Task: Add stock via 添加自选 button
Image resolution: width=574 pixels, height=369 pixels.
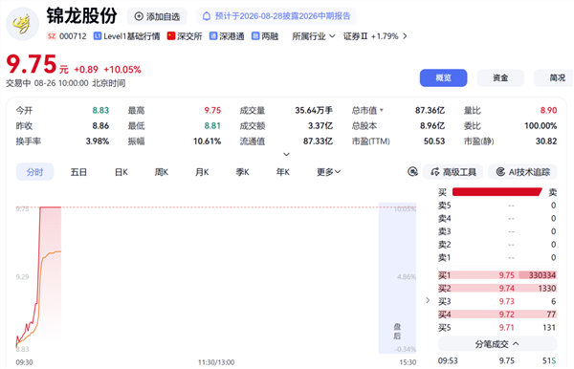Action: coord(157,16)
